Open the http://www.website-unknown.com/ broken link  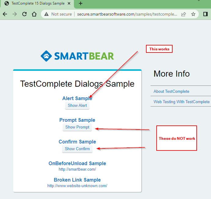tap(77, 186)
